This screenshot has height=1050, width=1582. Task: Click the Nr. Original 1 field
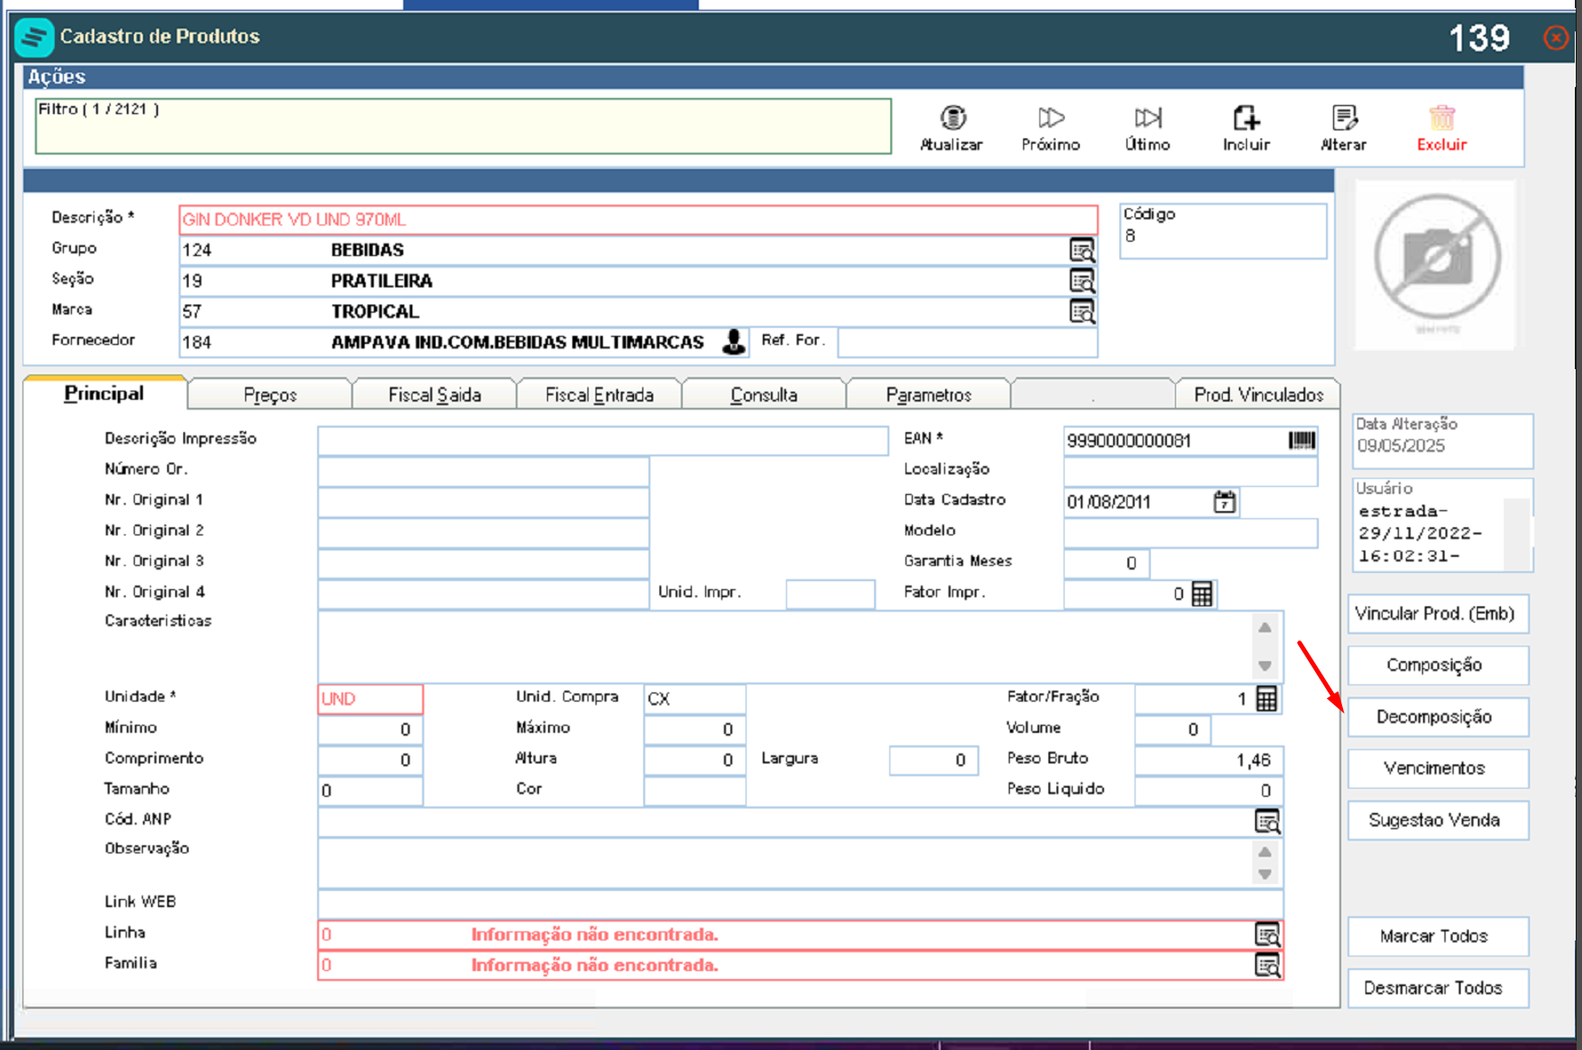click(483, 501)
